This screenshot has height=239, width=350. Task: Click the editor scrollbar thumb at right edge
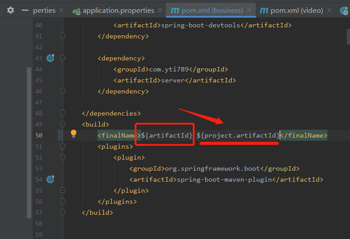348,37
